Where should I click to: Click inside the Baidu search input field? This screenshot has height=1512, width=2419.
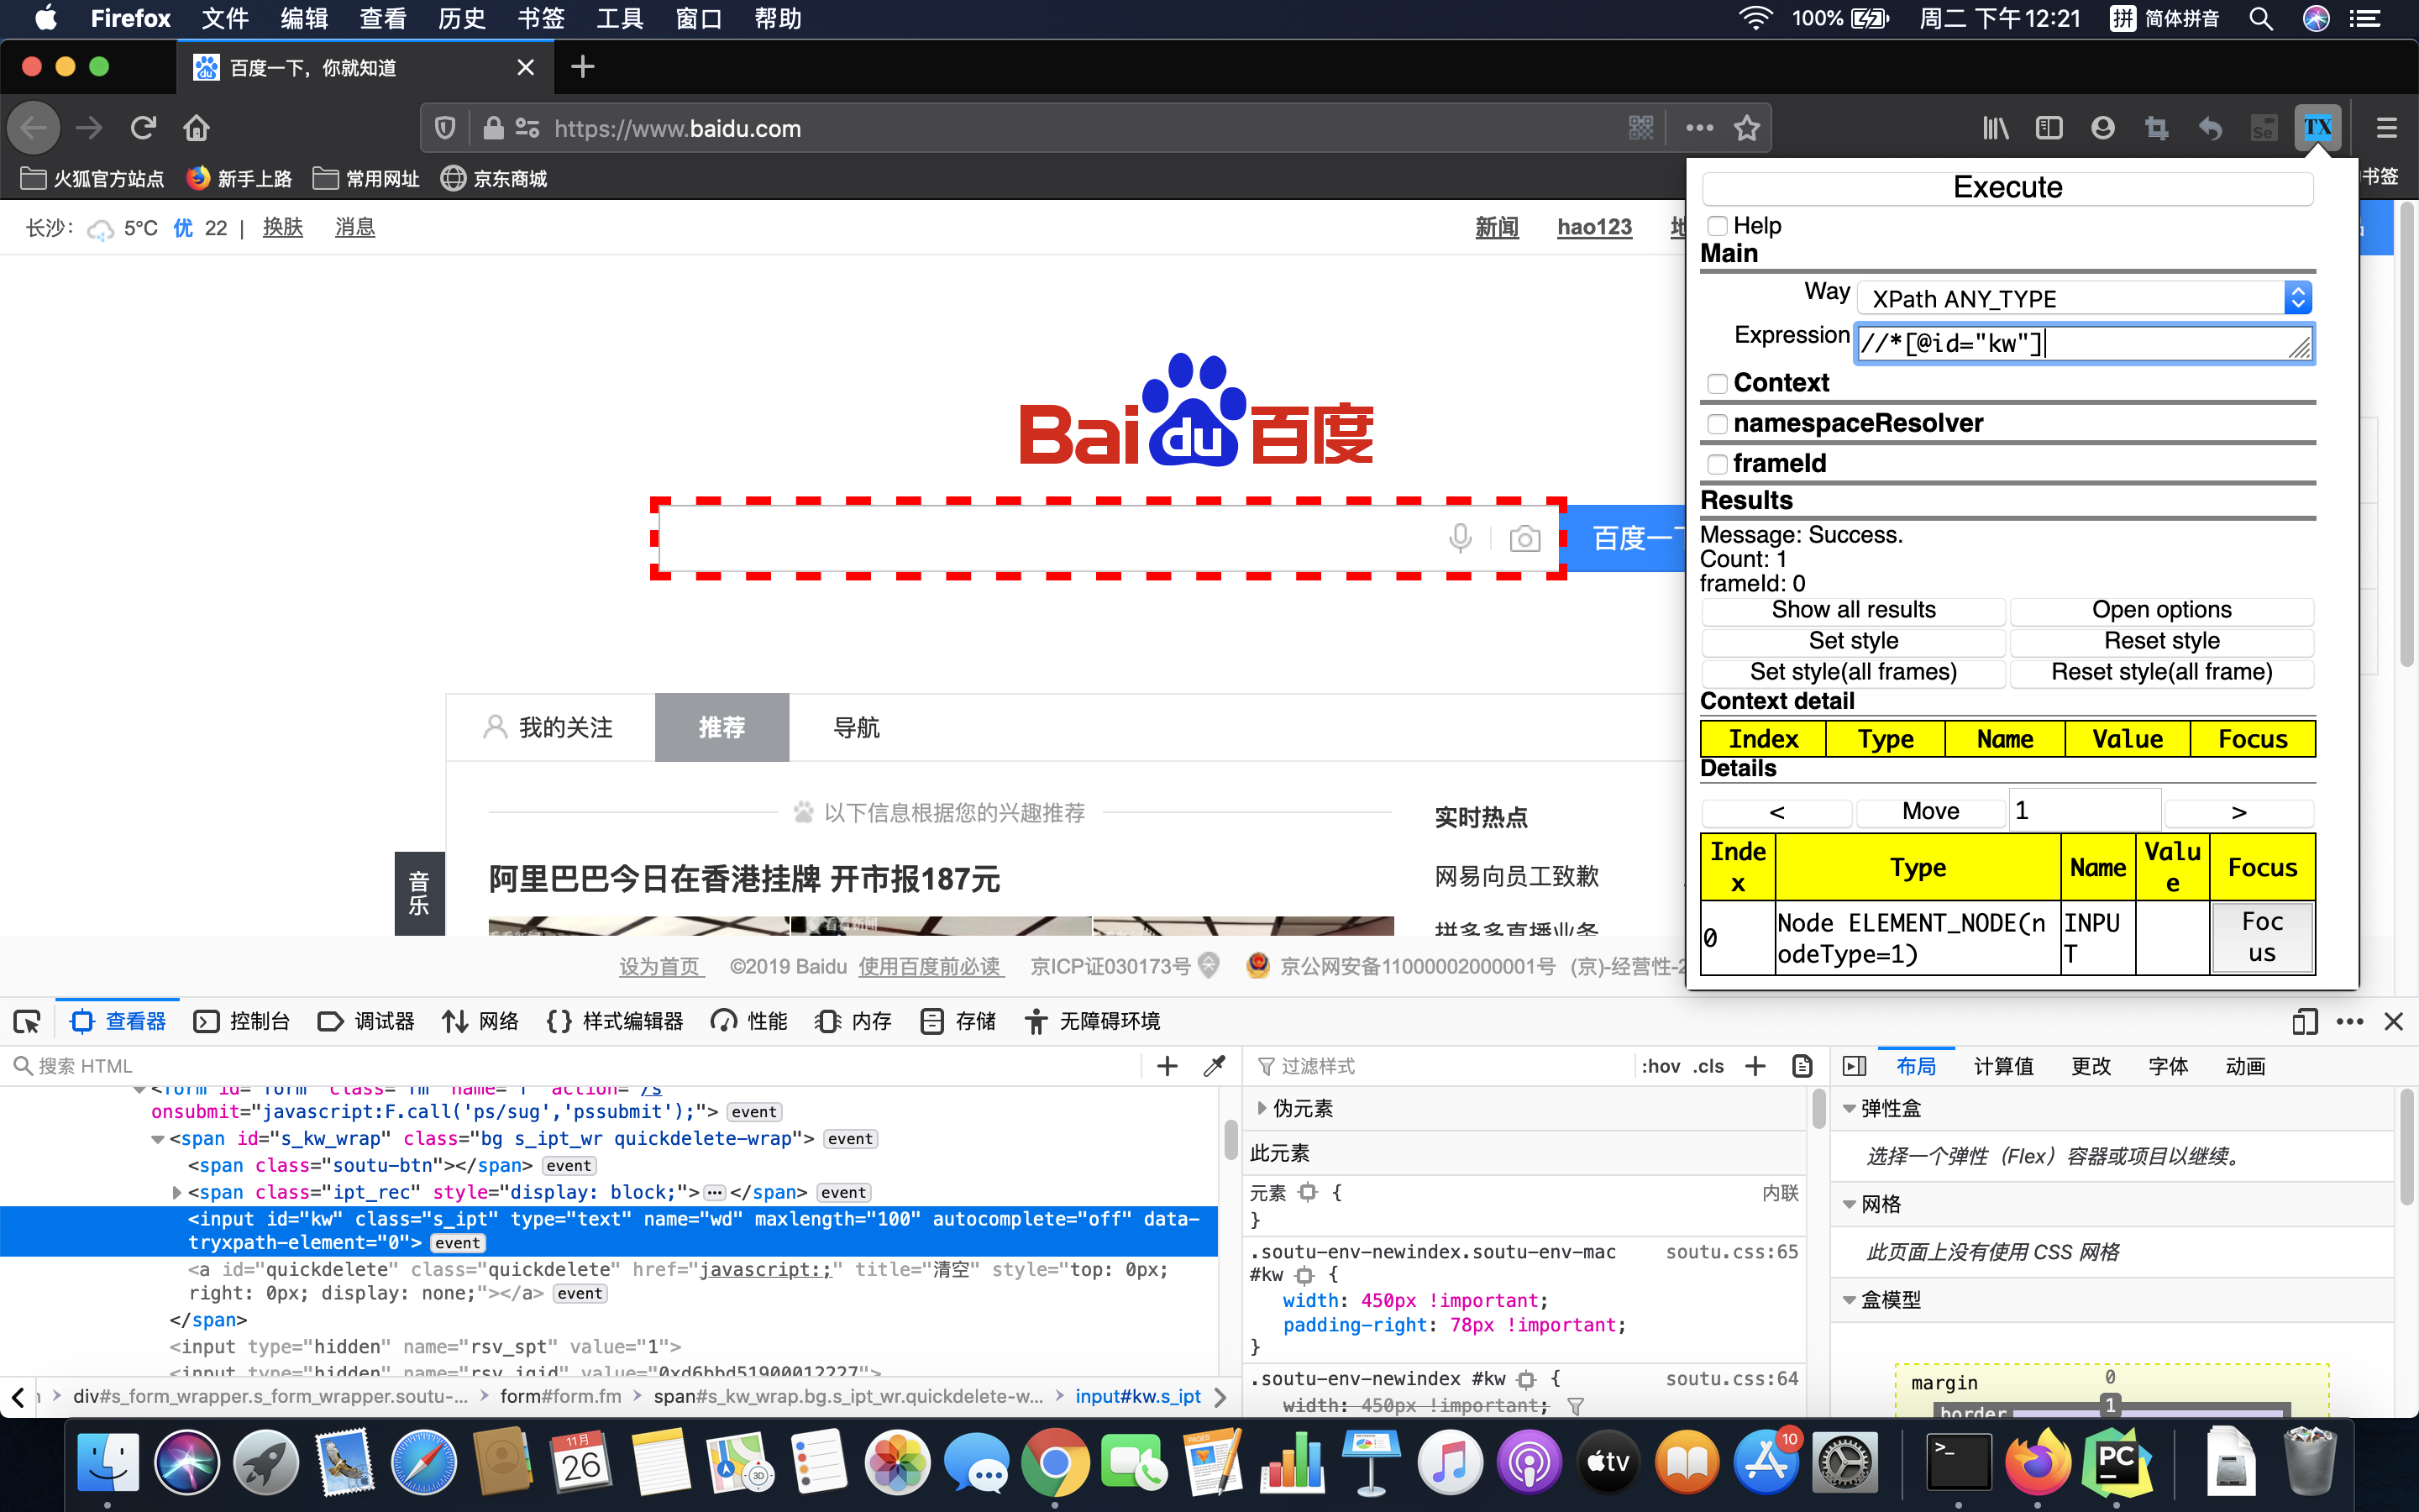1050,538
